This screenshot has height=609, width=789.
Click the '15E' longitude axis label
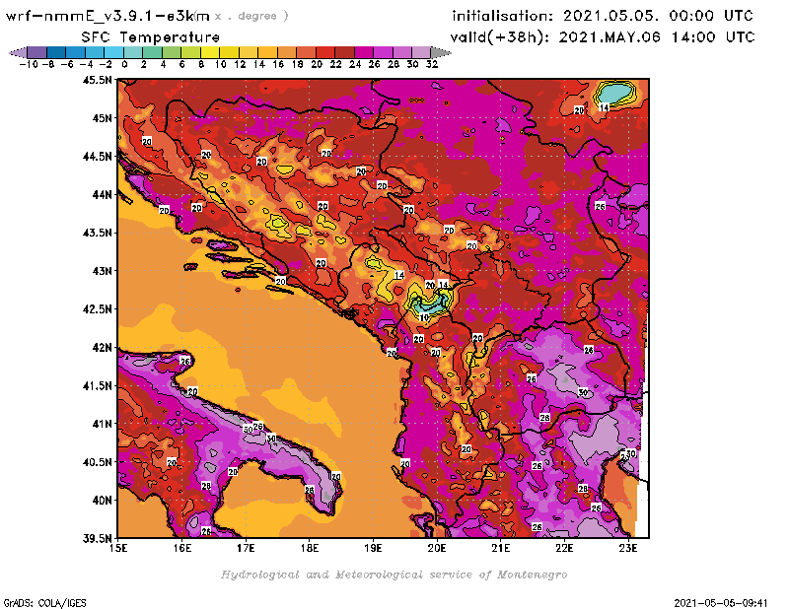click(x=118, y=548)
